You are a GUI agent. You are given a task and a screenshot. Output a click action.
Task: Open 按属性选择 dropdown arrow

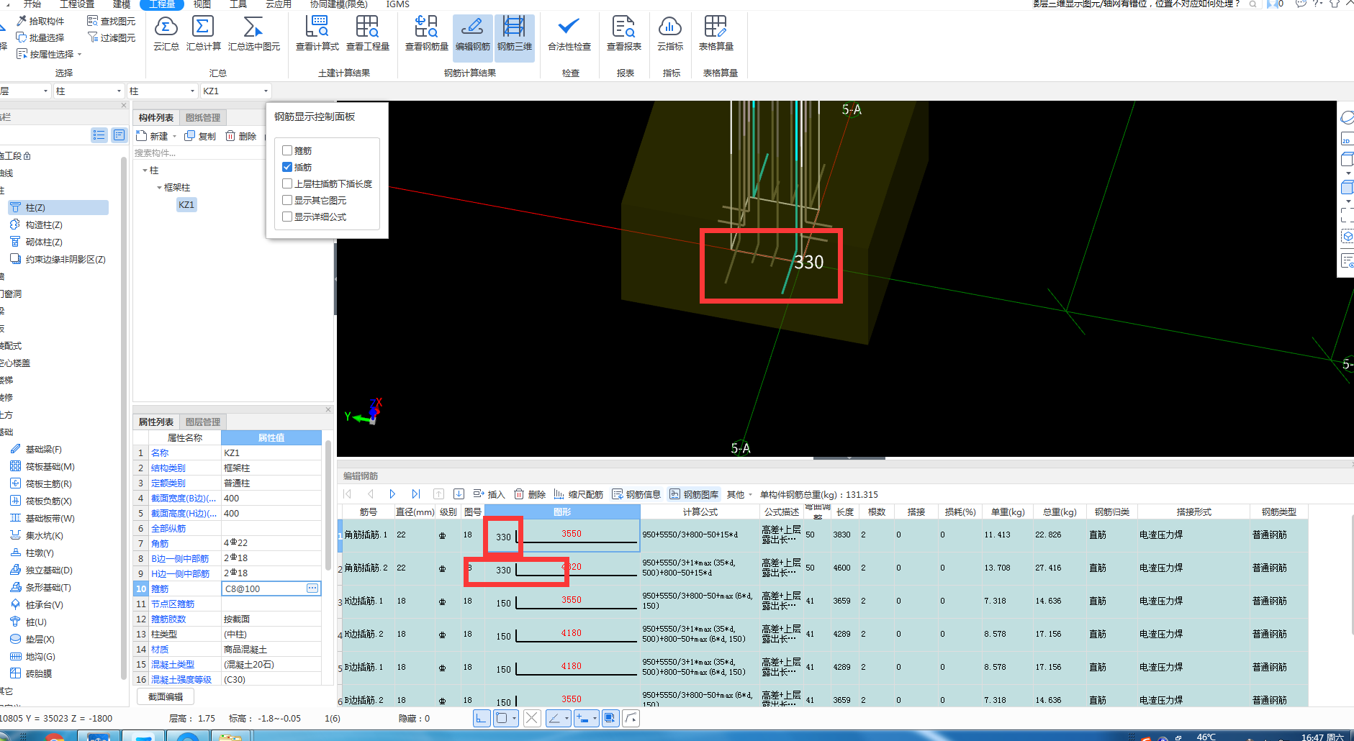[80, 54]
